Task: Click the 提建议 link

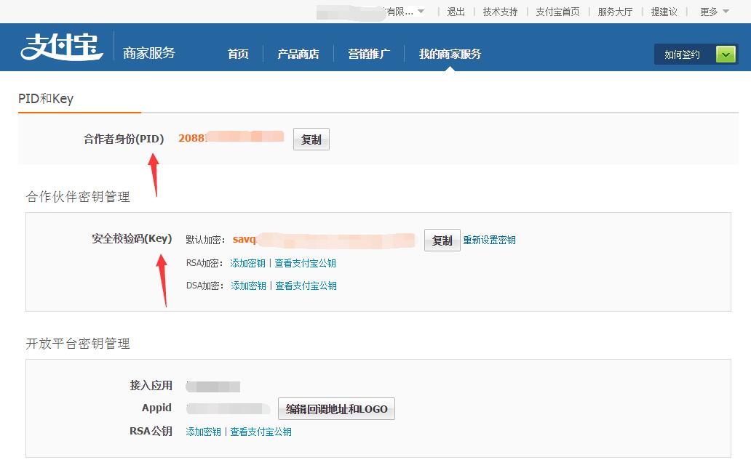Action: click(664, 12)
